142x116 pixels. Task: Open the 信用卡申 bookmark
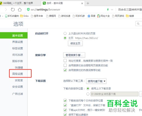(x=37, y=16)
